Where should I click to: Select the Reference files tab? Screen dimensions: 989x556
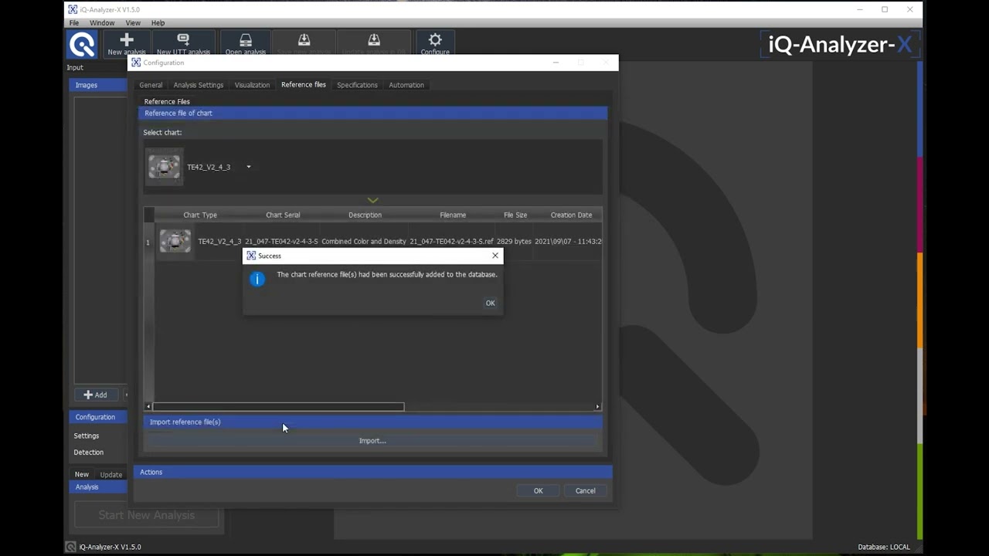[x=304, y=84]
